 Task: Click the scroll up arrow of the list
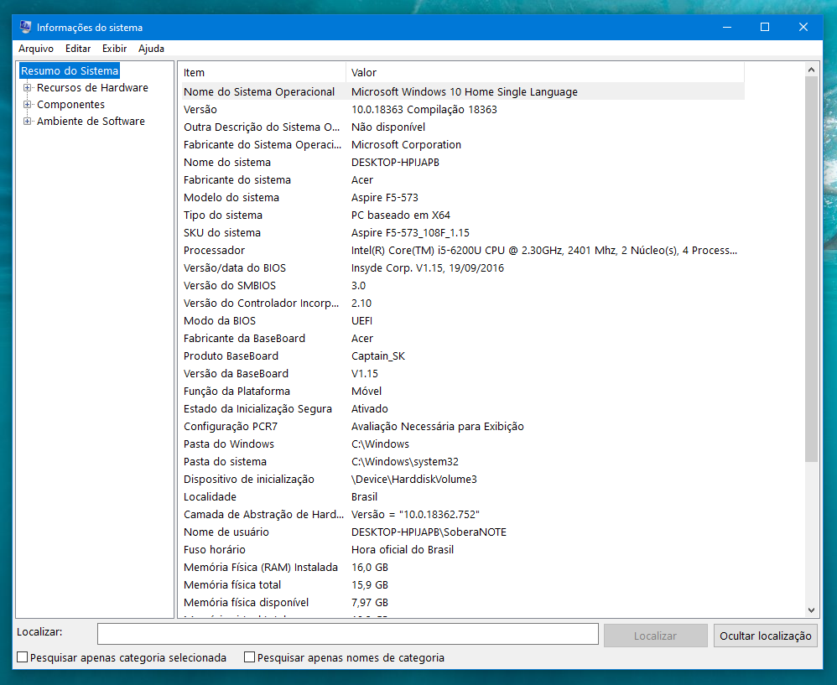[811, 70]
